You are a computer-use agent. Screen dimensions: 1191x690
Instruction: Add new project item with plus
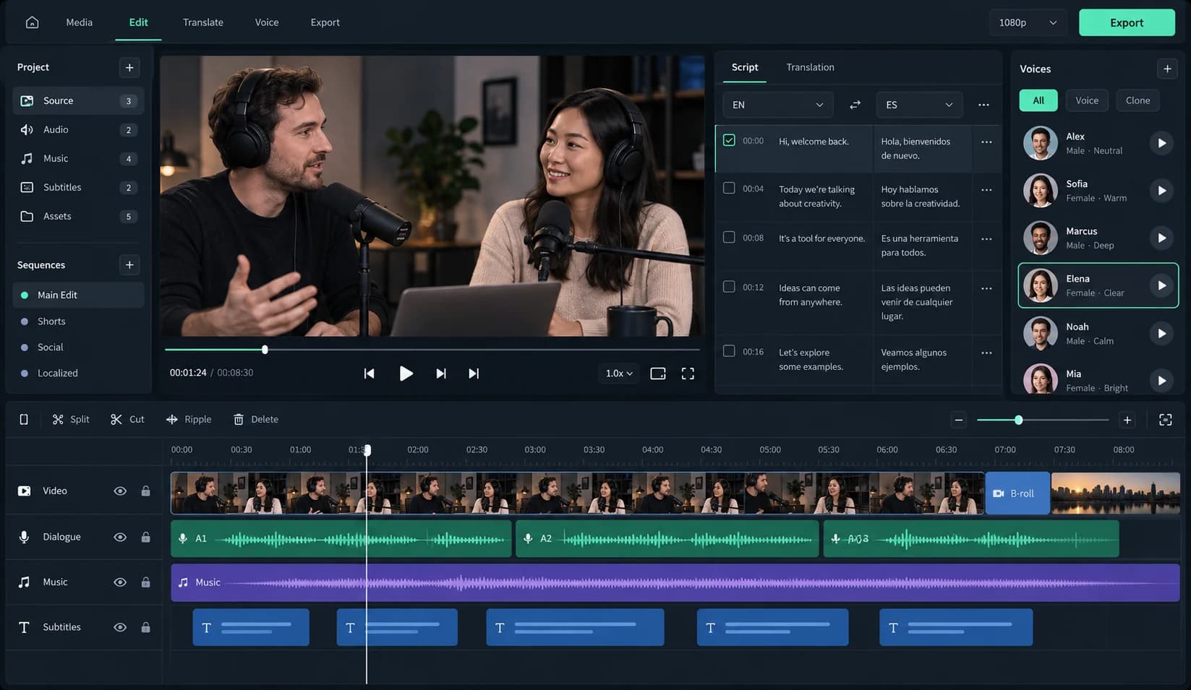click(x=129, y=67)
